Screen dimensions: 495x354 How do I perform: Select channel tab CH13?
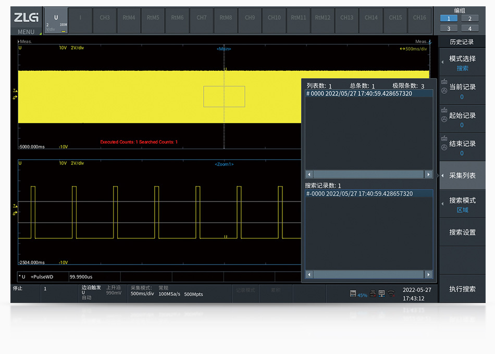pyautogui.click(x=347, y=20)
